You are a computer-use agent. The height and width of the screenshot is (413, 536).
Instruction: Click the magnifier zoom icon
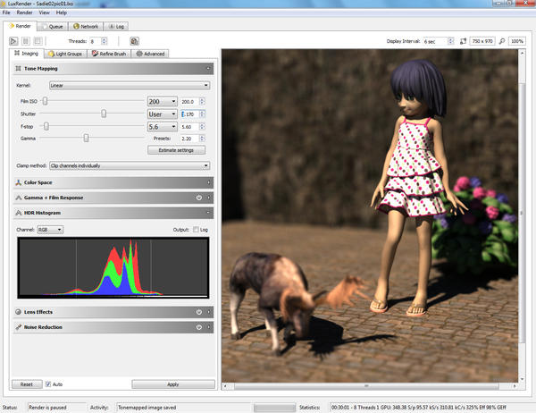coord(502,41)
